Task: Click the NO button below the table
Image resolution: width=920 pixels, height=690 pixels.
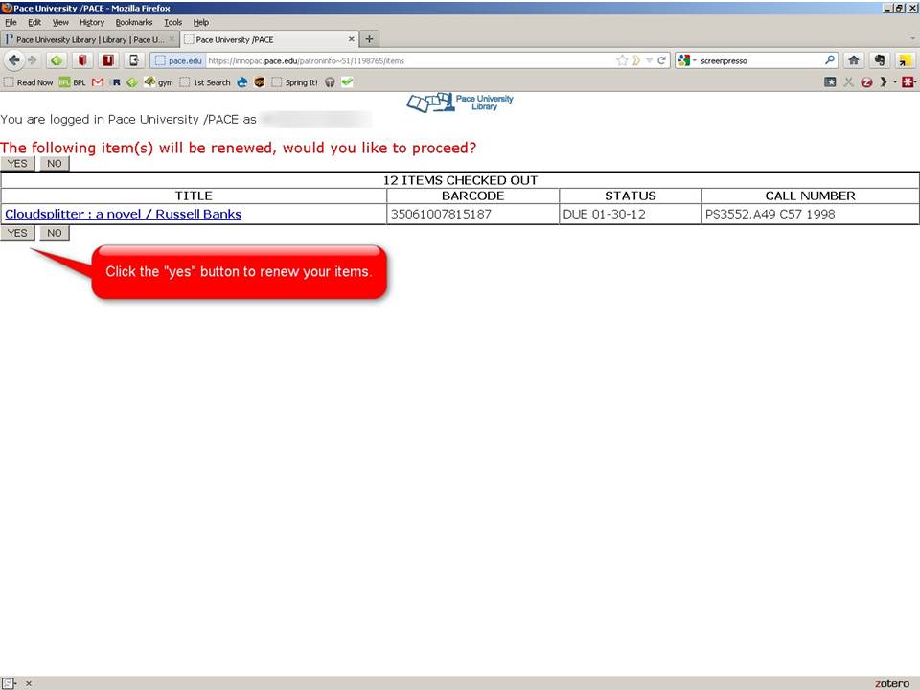Action: [55, 233]
